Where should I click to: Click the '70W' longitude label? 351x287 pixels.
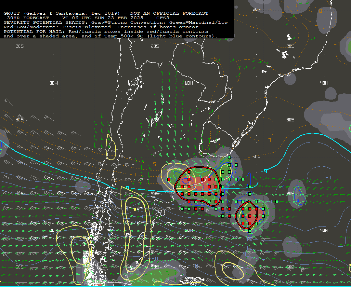click(122, 157)
